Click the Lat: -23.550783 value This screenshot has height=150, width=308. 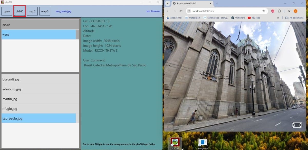[96, 21]
